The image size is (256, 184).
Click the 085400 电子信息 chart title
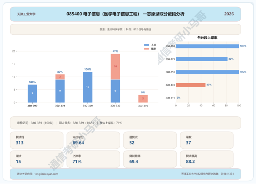pyautogui.click(x=125, y=14)
